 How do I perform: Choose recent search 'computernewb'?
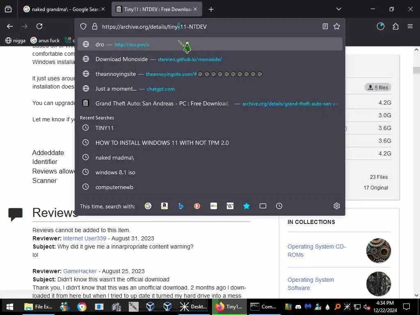point(210,187)
